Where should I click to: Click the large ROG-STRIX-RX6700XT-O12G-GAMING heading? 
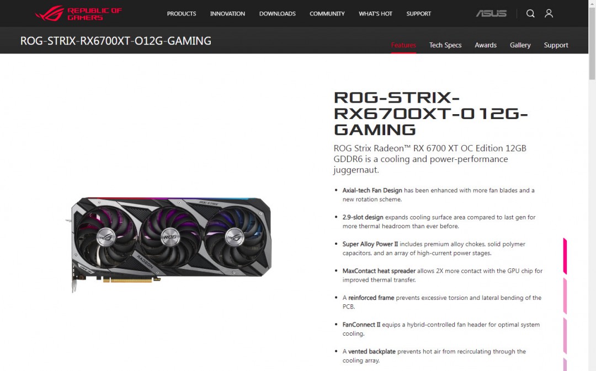coord(430,114)
